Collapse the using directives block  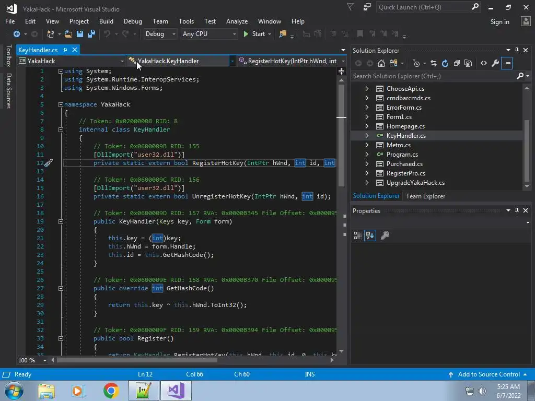click(x=61, y=71)
